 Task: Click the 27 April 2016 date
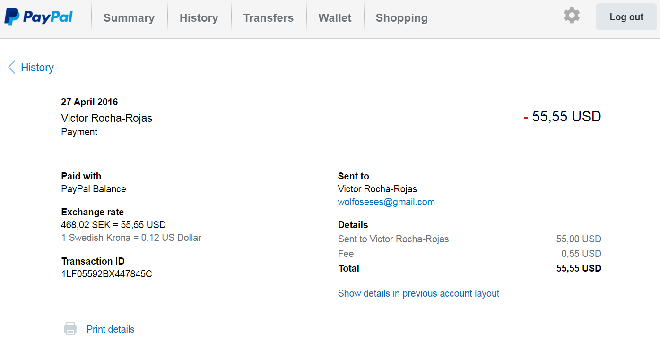pyautogui.click(x=89, y=102)
